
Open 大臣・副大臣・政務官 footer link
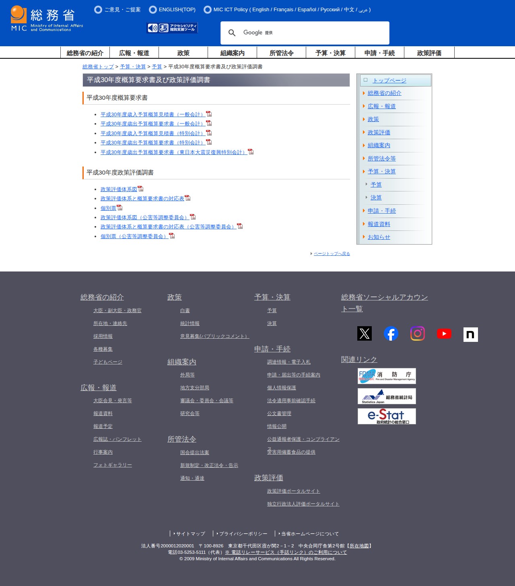click(x=117, y=310)
